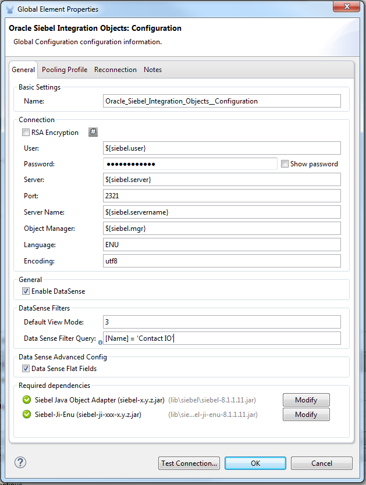Switch to the Pooling Profile tab

pos(65,70)
